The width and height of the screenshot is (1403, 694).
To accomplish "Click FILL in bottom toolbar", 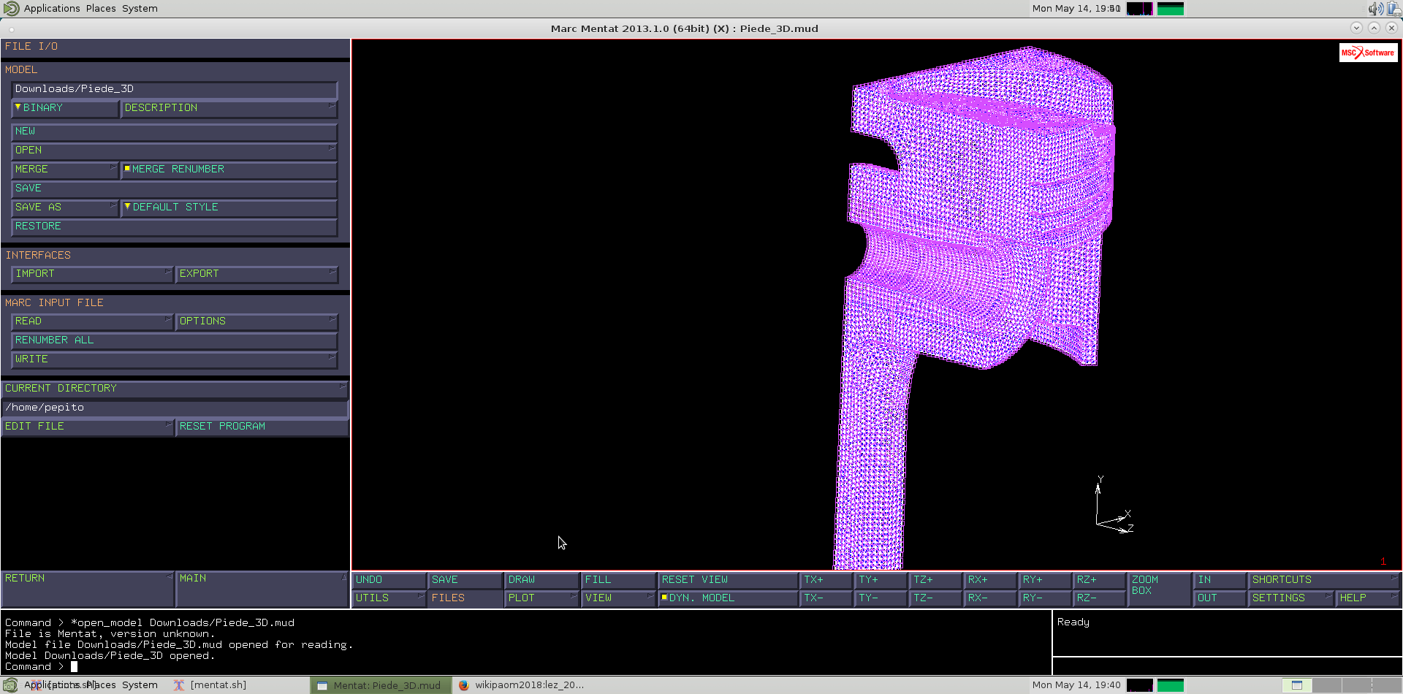I will 619,580.
